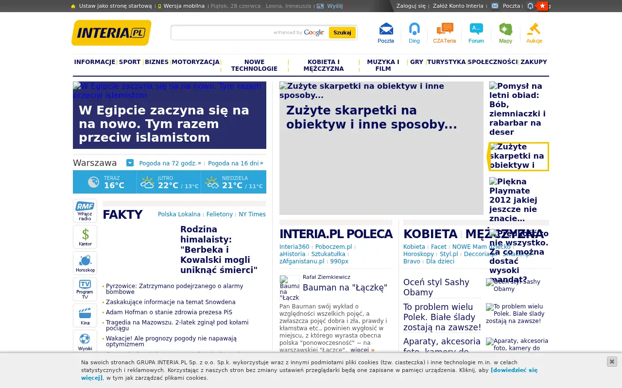Open the SPORT menu

(130, 62)
